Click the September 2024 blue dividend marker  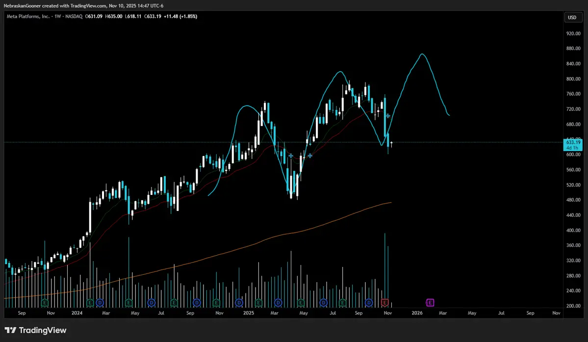197,302
